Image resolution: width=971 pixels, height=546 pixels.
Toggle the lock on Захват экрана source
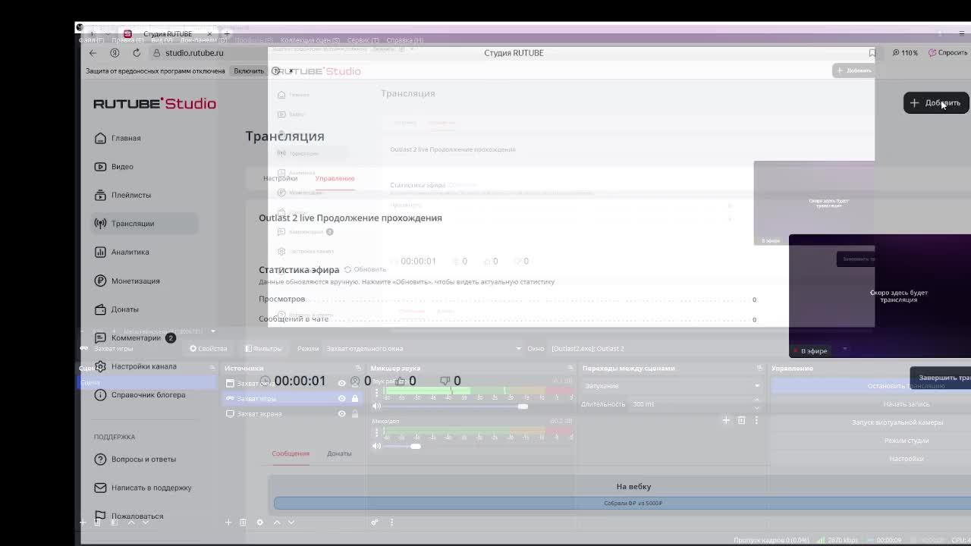click(x=354, y=413)
